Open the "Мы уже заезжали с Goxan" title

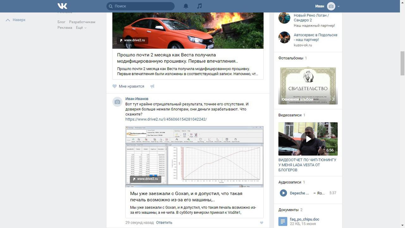tap(186, 197)
